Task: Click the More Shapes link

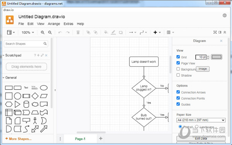Action: (x=18, y=139)
